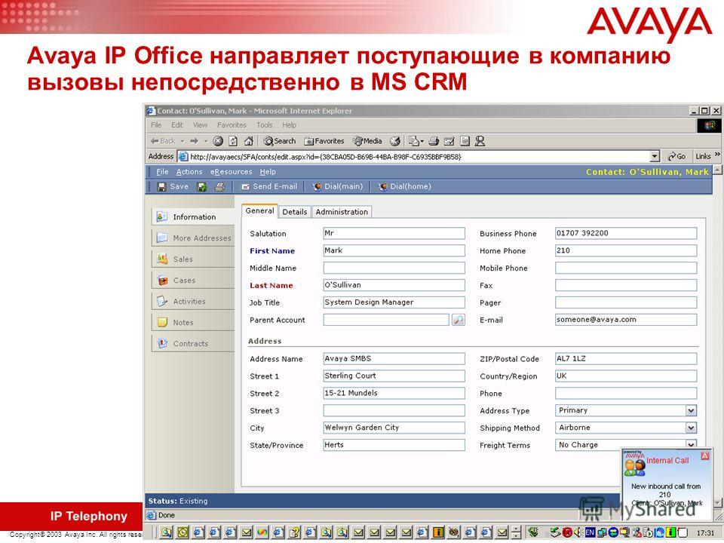Save the contact record
This screenshot has height=543, width=724.
pos(173,186)
